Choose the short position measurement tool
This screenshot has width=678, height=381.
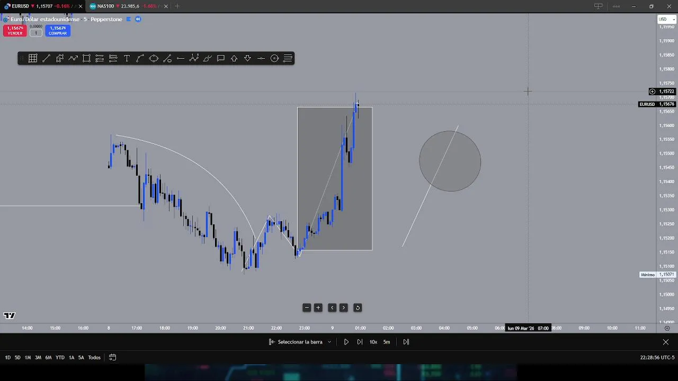pos(113,58)
